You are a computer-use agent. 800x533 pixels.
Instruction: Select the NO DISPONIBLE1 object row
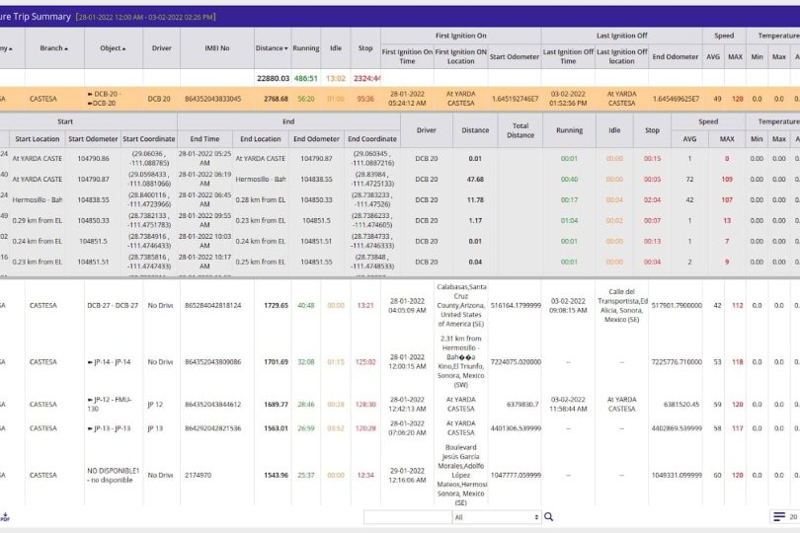pos(114,475)
